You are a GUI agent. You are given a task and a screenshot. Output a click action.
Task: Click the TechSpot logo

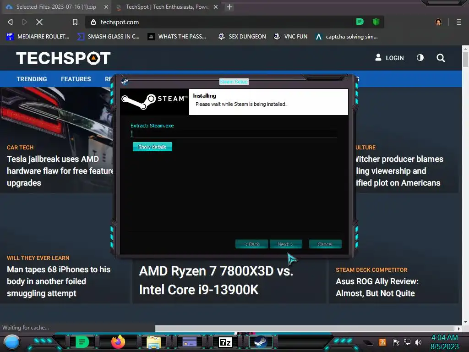click(63, 58)
